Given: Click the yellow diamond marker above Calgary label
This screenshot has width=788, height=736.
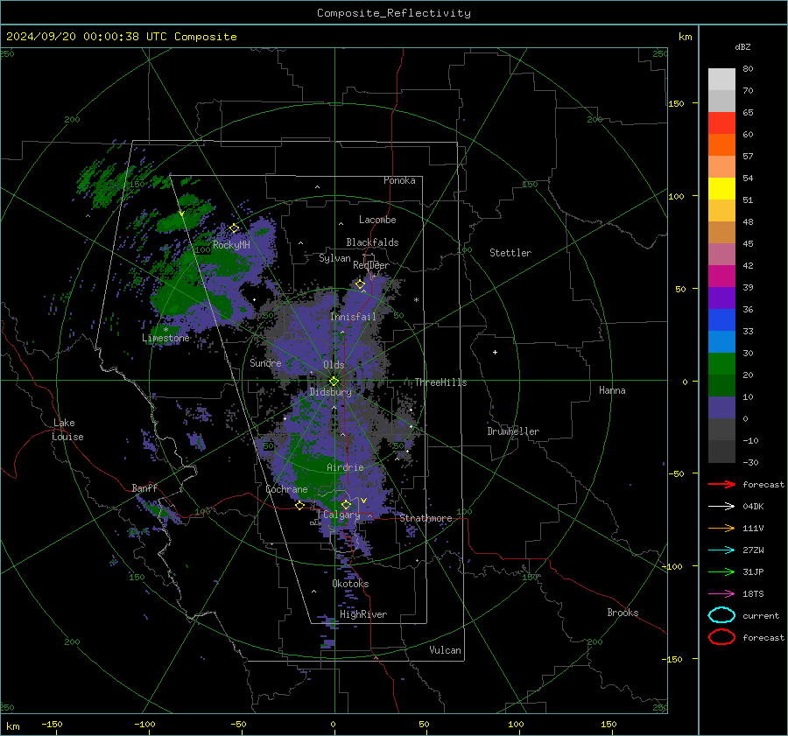Looking at the screenshot, I should click(346, 504).
